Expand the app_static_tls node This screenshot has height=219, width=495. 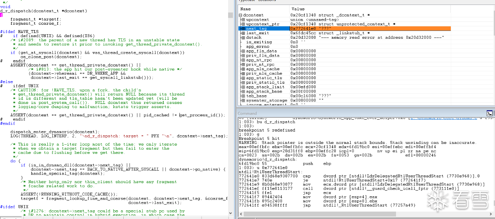(243, 78)
